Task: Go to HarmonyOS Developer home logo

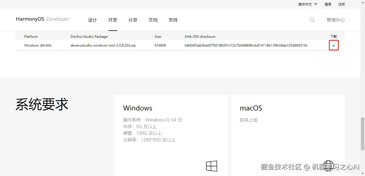Action: [x=43, y=19]
